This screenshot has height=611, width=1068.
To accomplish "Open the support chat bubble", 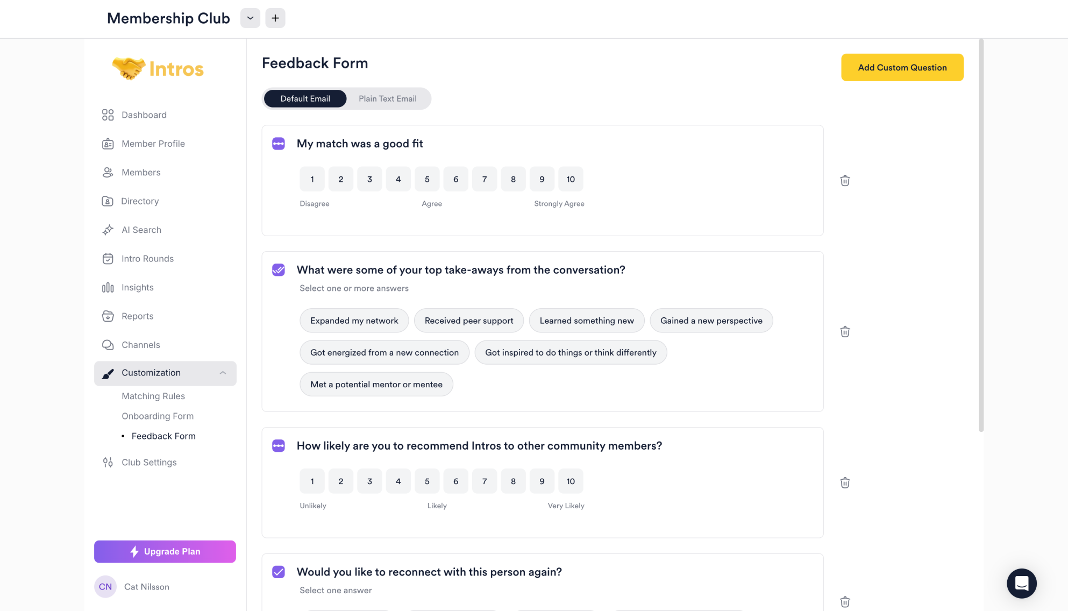I will (x=1021, y=584).
